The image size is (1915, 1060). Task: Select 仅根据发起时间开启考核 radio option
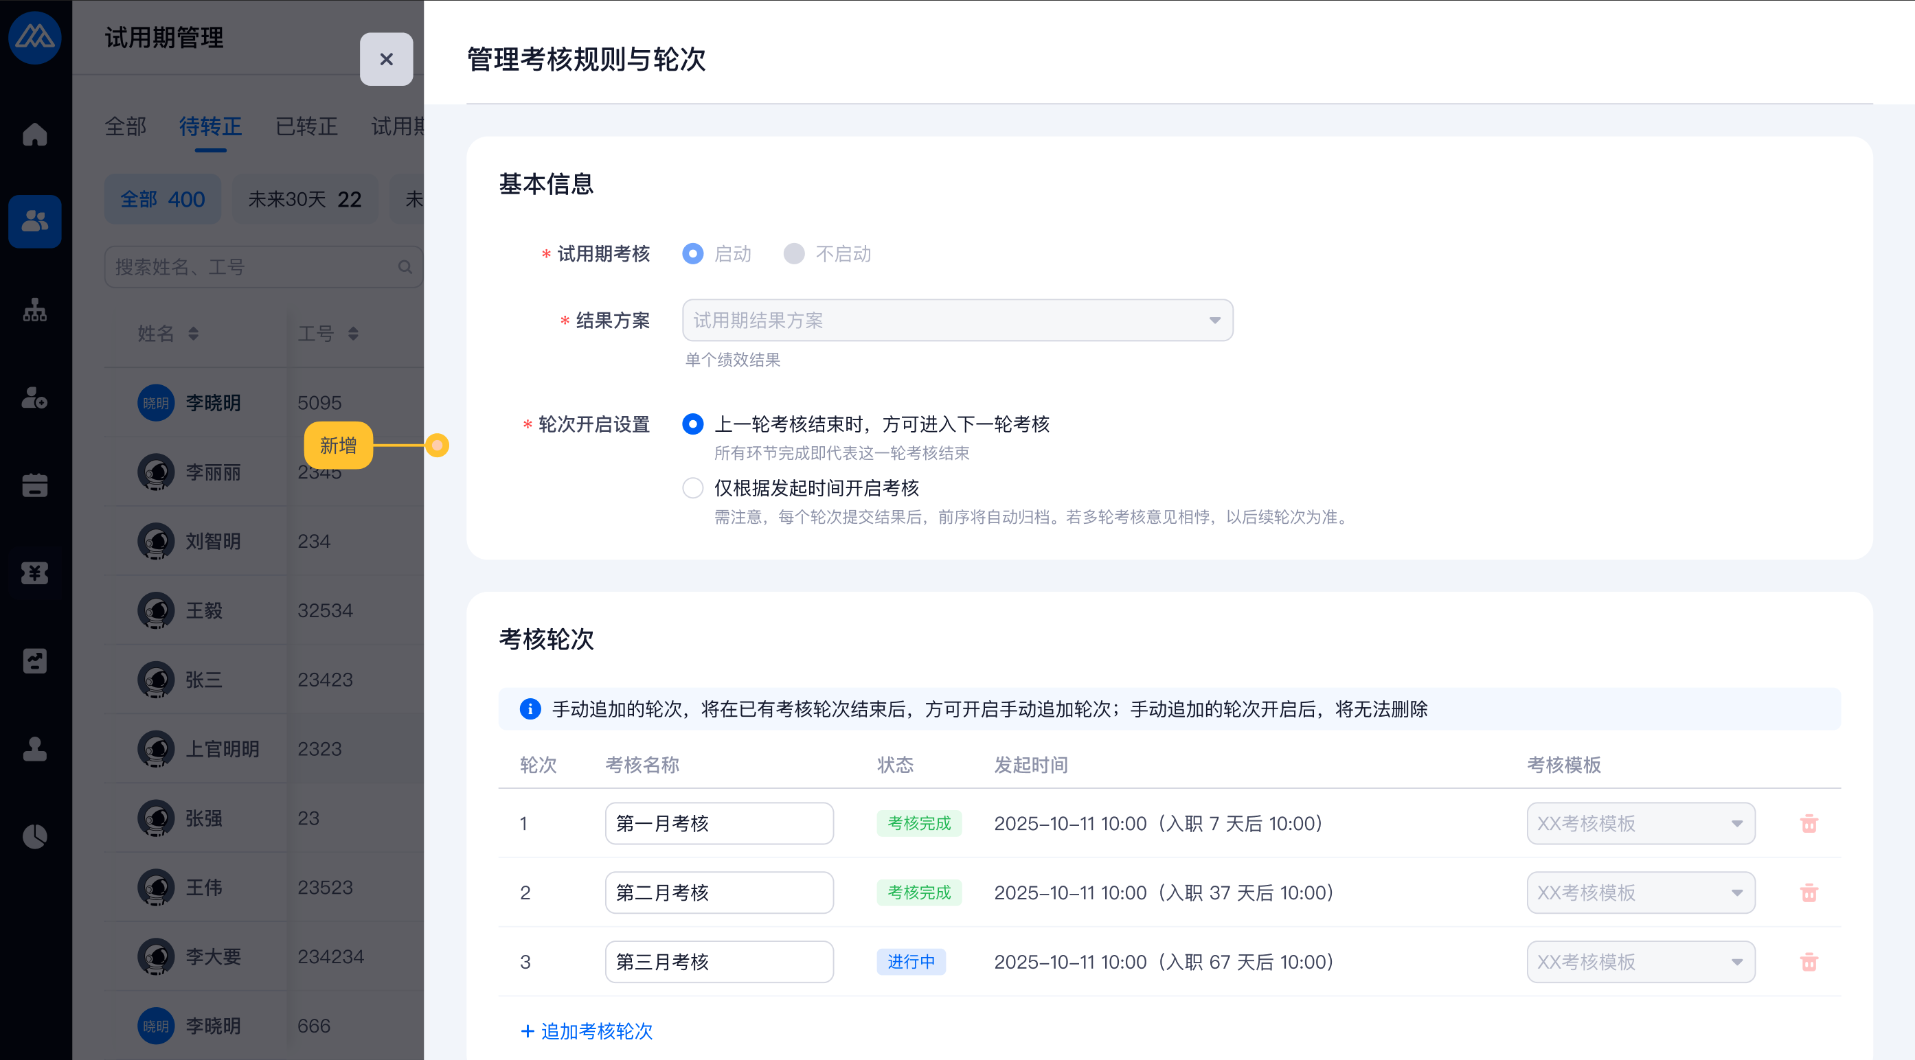click(x=693, y=488)
